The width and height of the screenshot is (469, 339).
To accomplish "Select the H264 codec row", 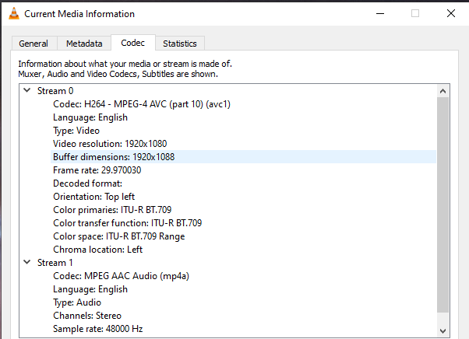I will click(x=141, y=104).
